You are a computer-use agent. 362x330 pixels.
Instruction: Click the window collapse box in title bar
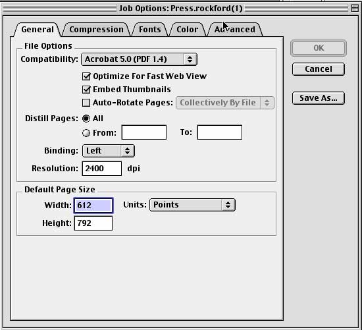[354, 9]
